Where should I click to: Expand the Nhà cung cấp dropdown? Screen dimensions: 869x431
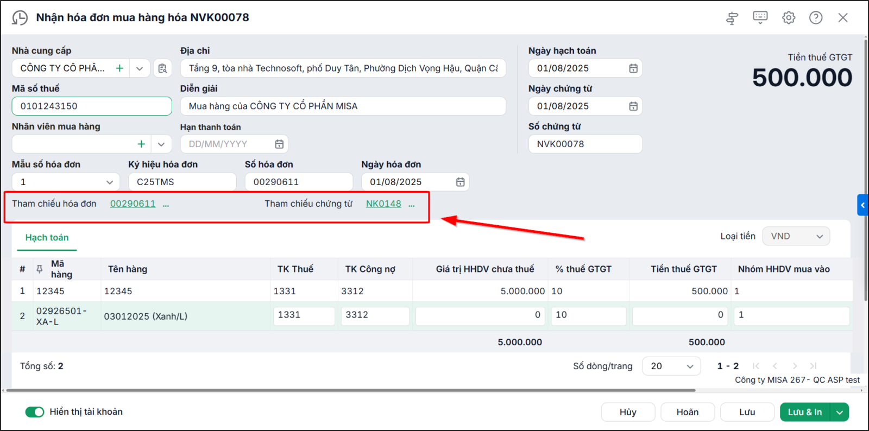coord(140,68)
